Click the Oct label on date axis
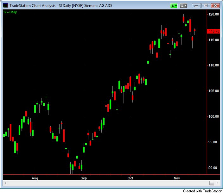This screenshot has width=223, height=193. point(131,178)
